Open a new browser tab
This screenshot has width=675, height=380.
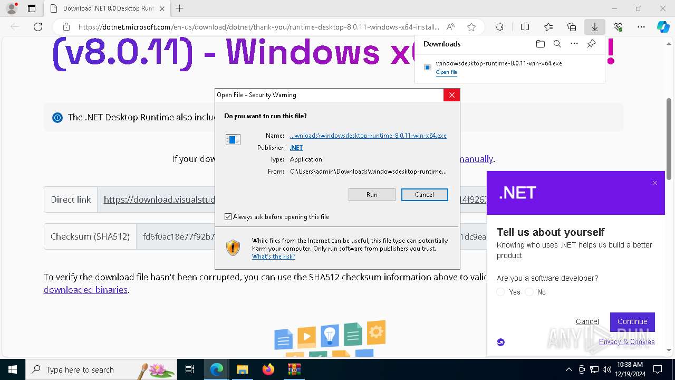point(179,8)
